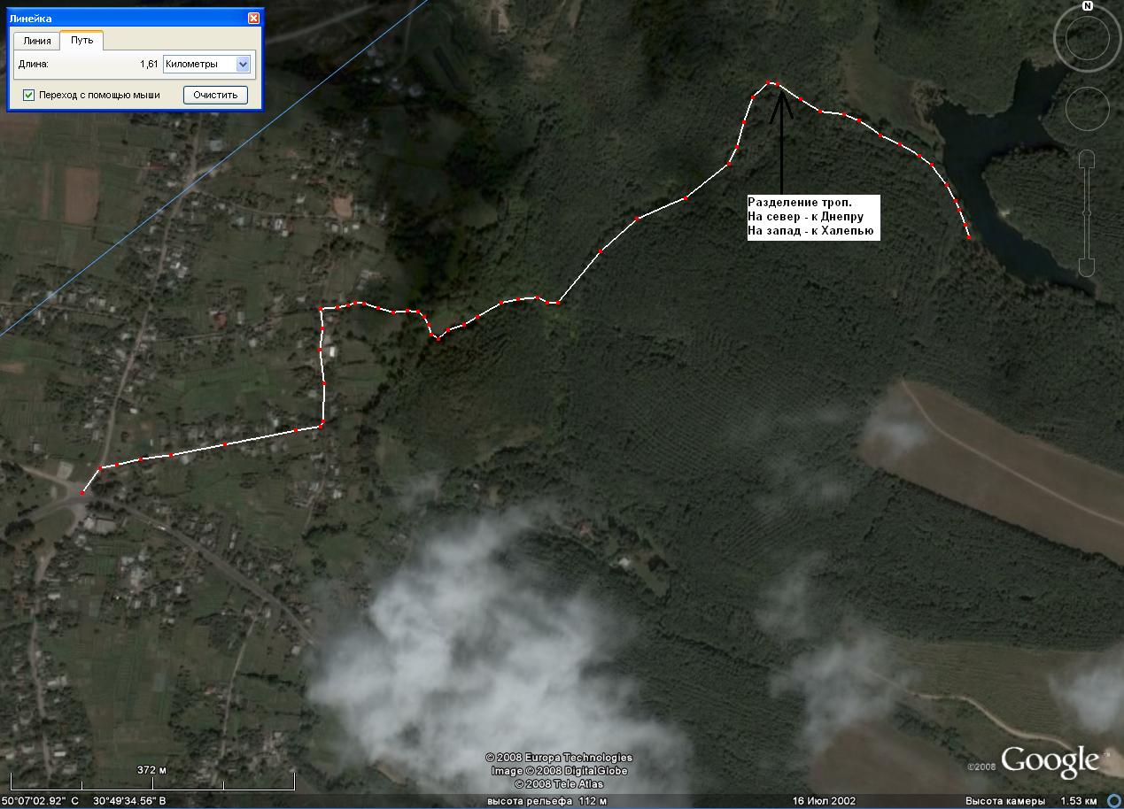Click the "Разделение троп" annotation label
The image size is (1124, 809).
tap(813, 217)
